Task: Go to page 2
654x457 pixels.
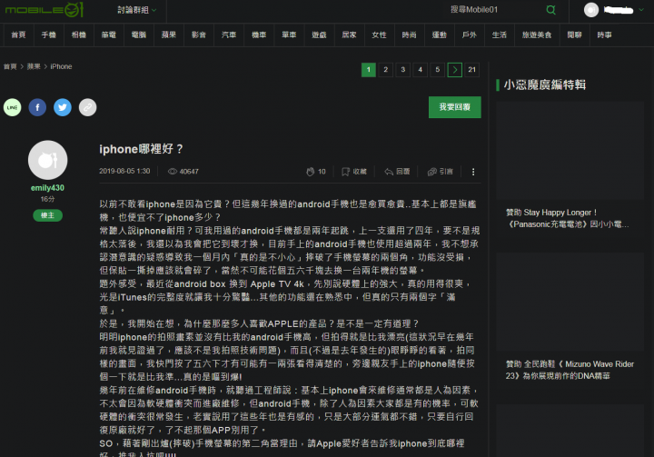Action: [x=385, y=70]
